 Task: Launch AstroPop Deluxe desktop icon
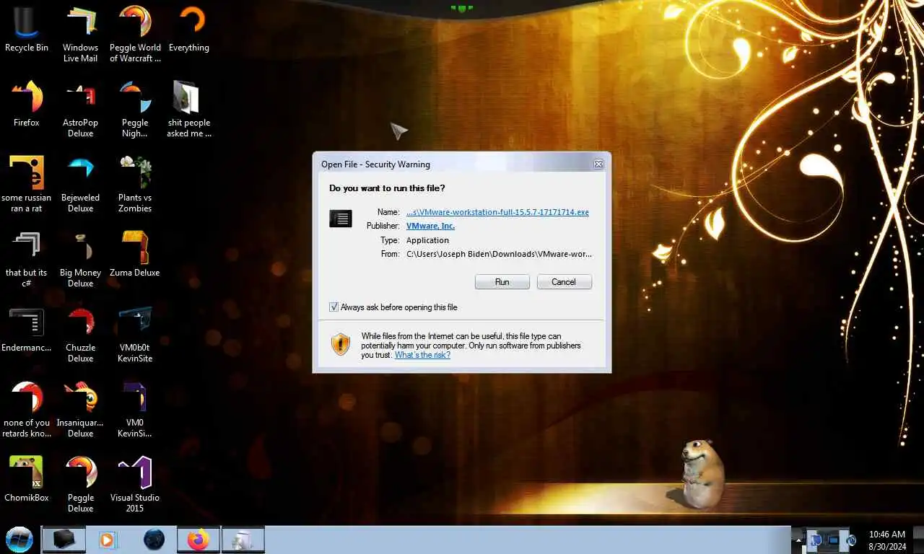[x=81, y=109]
